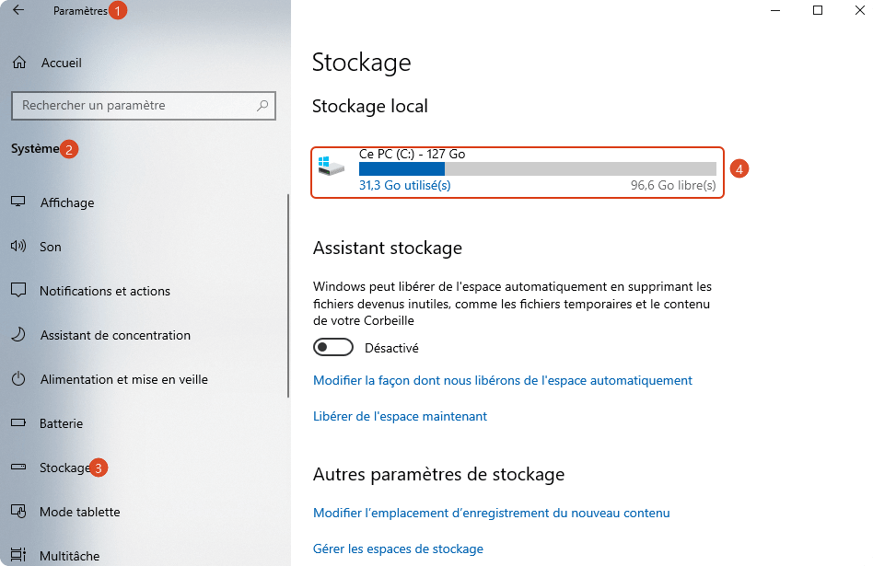Select Assistant de concentration
Image resolution: width=873 pixels, height=566 pixels.
115,335
